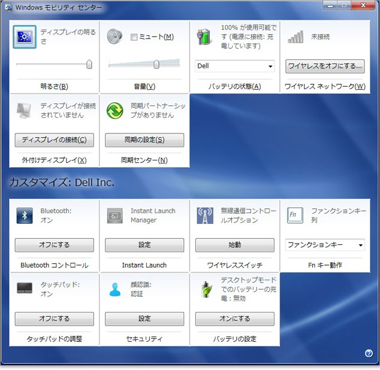Viewport: 380px width, 370px height.
Task: Turn off Bluetooth with オフにする button
Action: 55,245
